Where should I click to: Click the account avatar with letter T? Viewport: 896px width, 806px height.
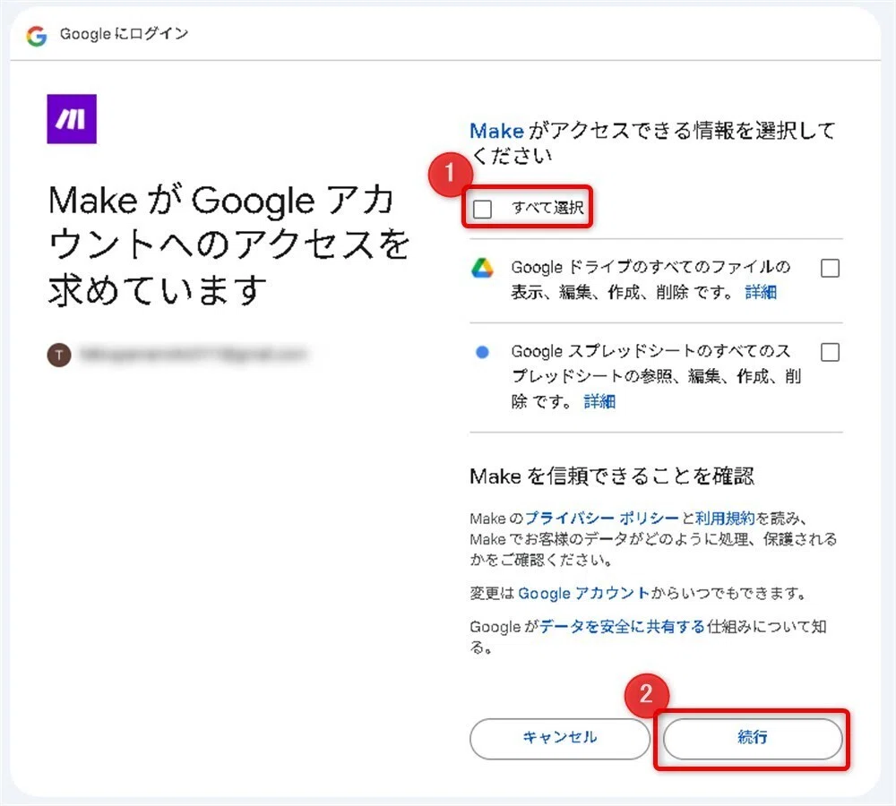pyautogui.click(x=59, y=355)
